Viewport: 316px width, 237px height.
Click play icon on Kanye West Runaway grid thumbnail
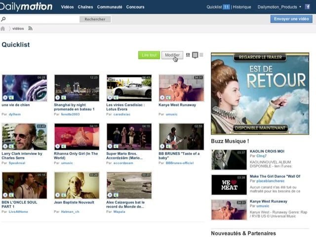pos(162,98)
